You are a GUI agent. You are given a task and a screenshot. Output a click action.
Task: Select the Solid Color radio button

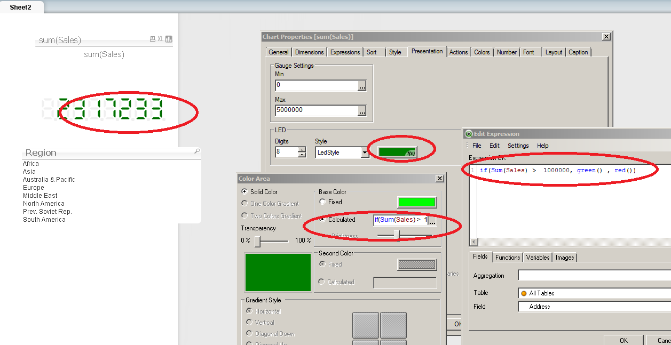tap(244, 191)
